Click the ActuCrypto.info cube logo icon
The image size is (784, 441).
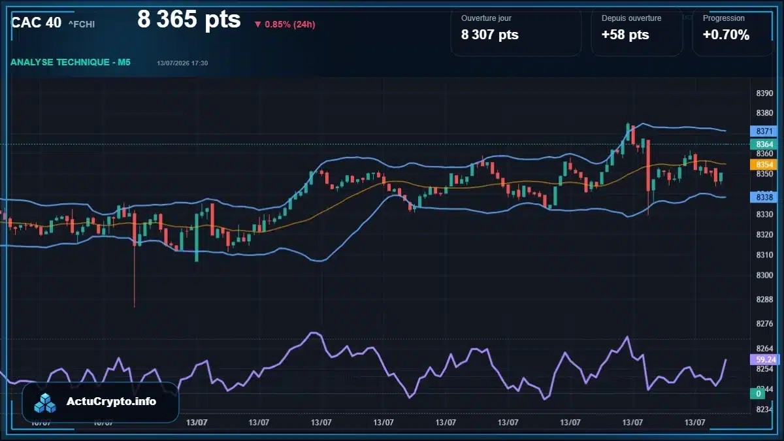click(46, 402)
